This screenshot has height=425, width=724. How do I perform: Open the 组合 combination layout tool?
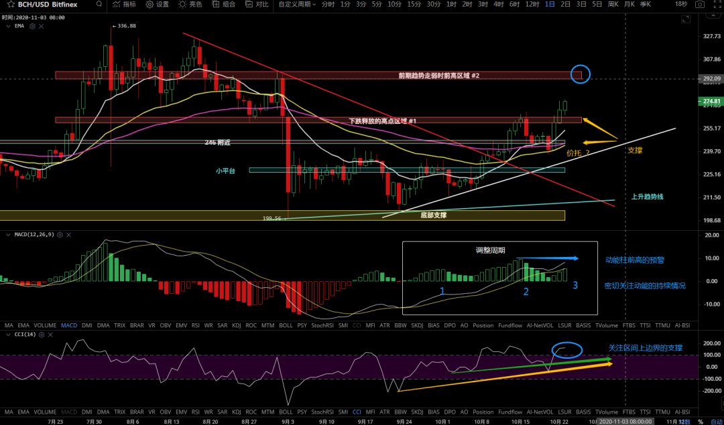click(223, 5)
